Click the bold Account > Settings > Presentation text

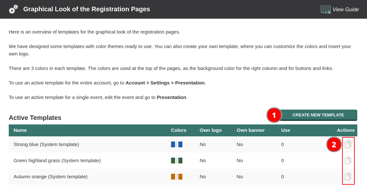pyautogui.click(x=165, y=83)
